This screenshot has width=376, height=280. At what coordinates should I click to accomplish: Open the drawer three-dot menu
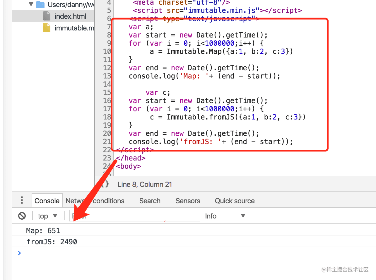click(x=22, y=200)
